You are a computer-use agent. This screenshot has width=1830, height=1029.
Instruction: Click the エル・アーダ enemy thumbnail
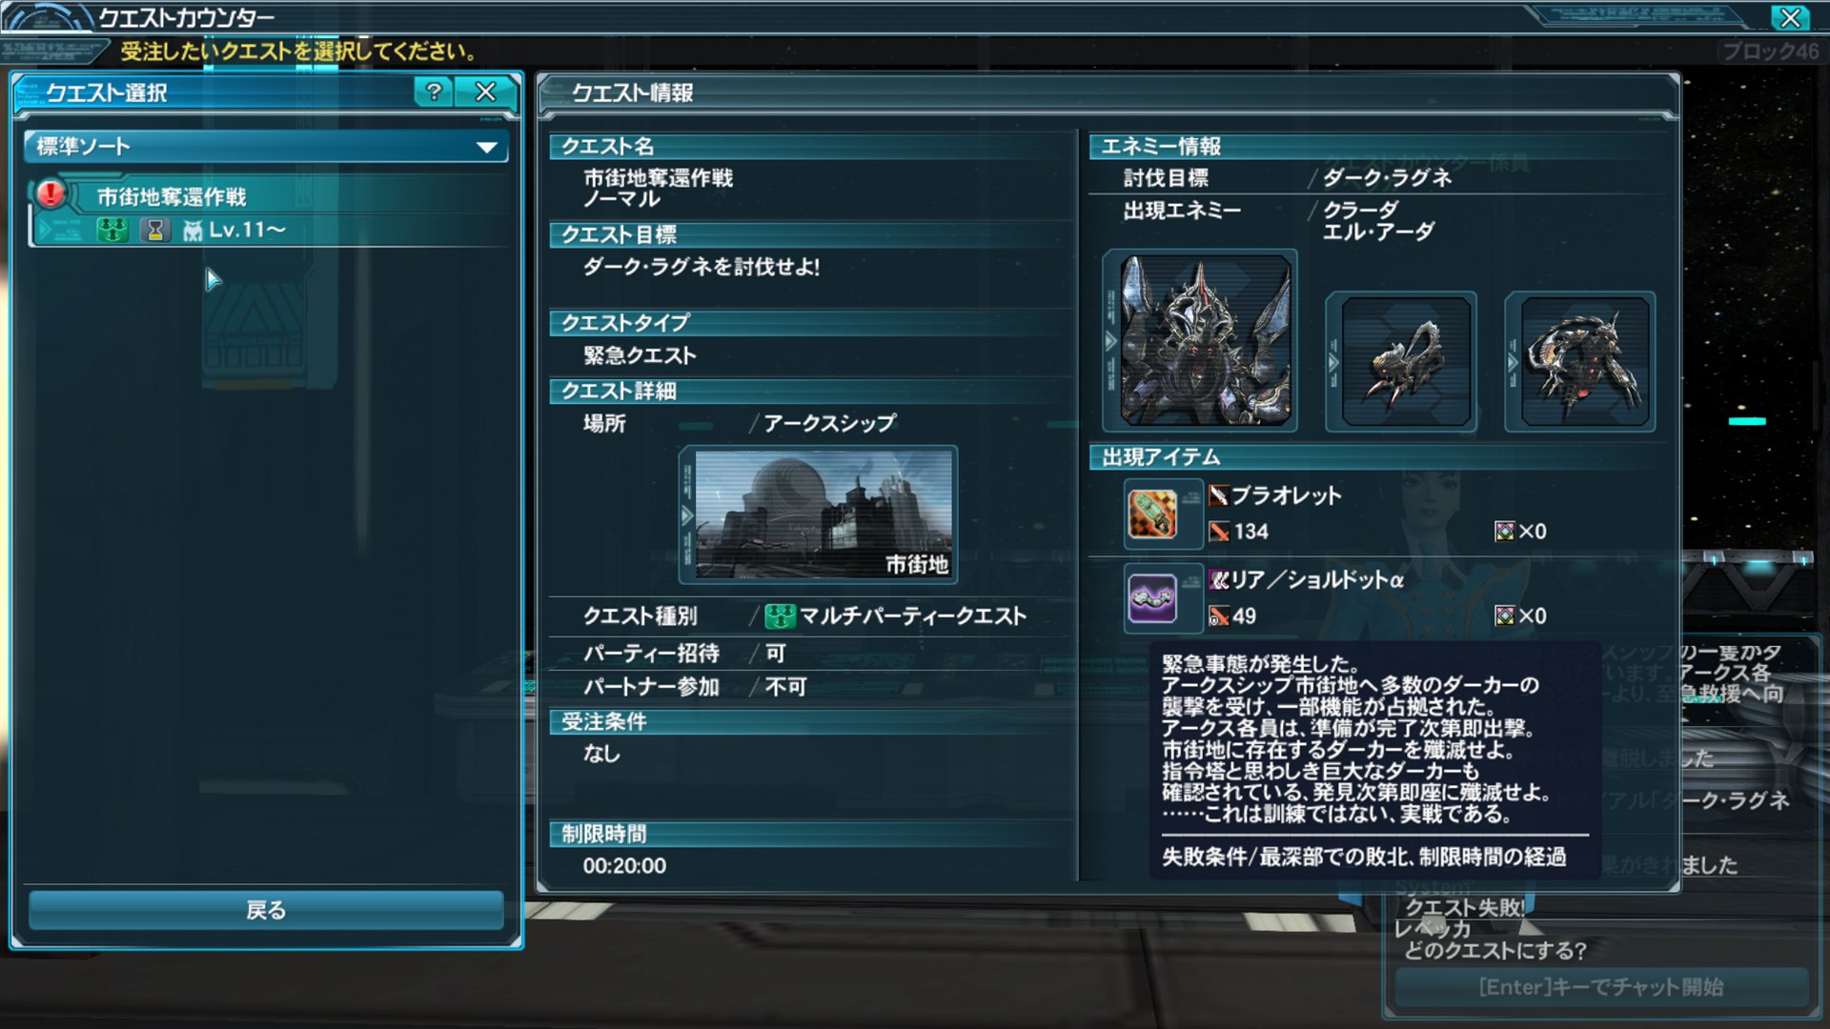coord(1585,361)
